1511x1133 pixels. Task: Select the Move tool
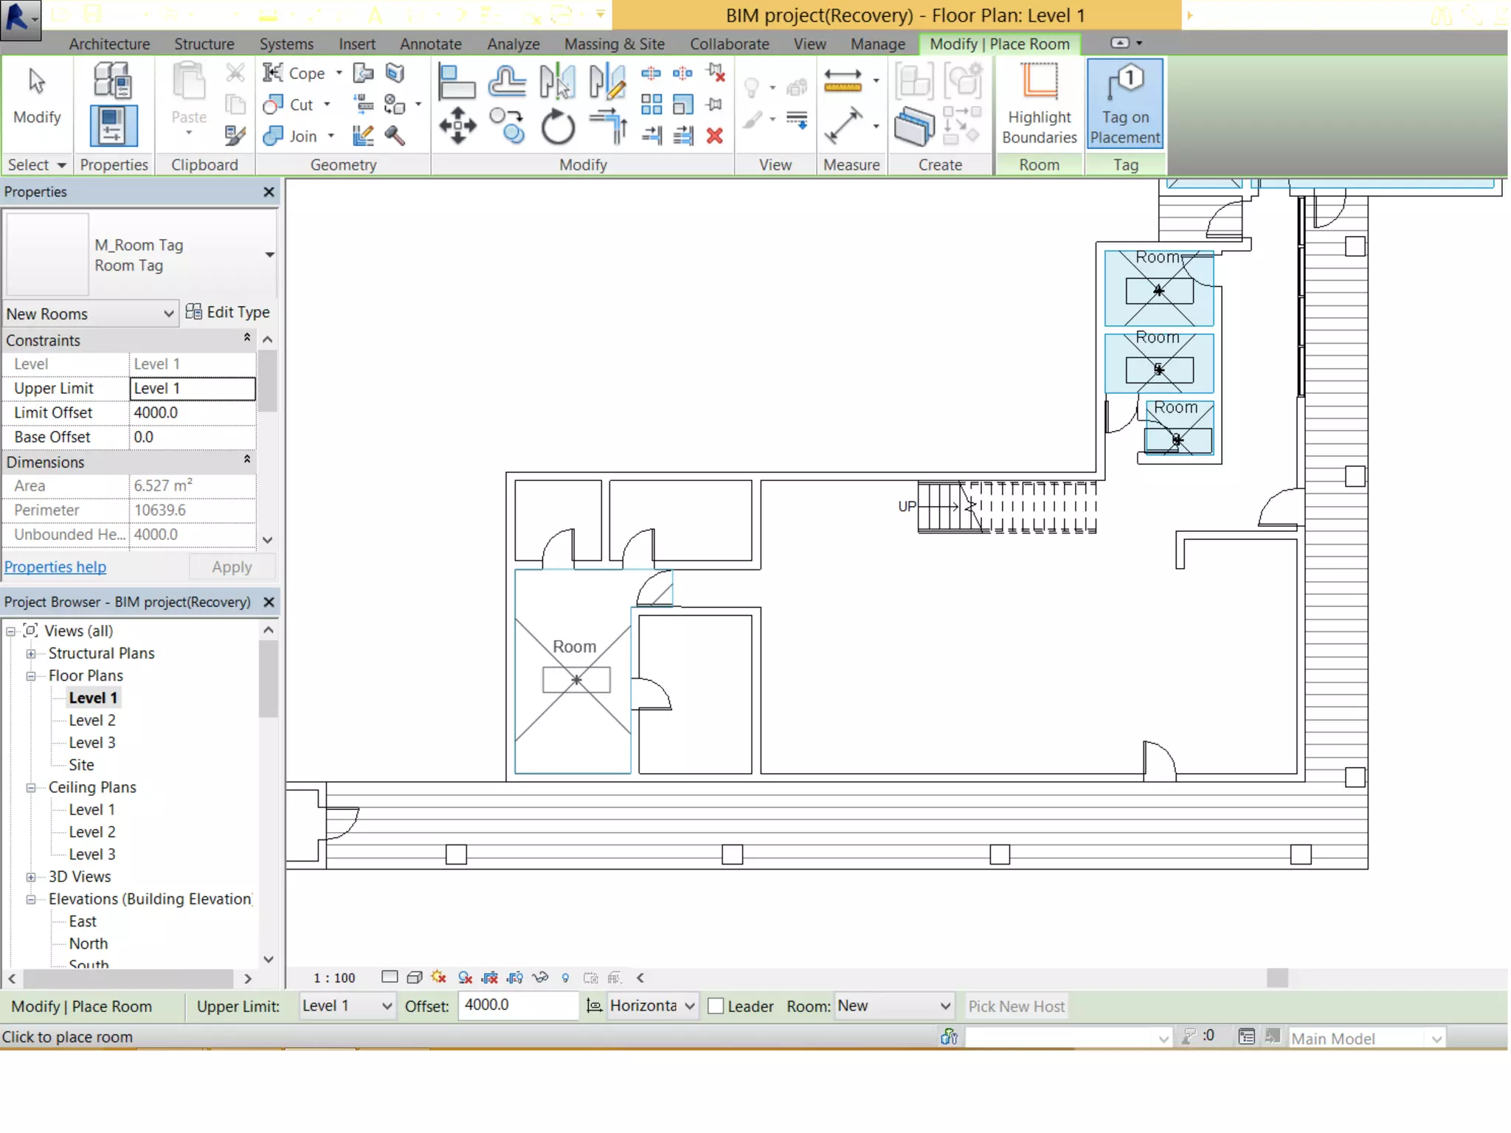(457, 125)
